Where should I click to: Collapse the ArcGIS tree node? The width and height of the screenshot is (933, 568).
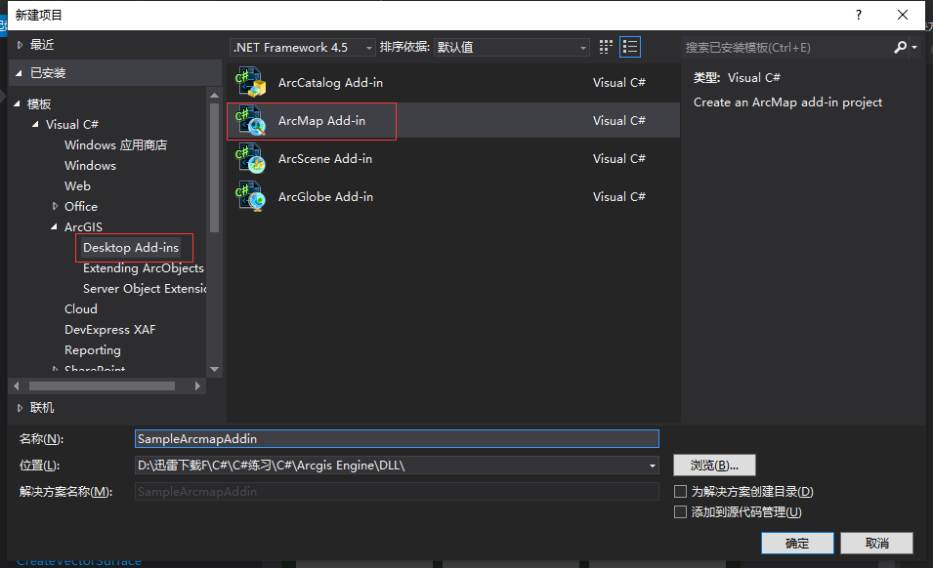pyautogui.click(x=54, y=227)
